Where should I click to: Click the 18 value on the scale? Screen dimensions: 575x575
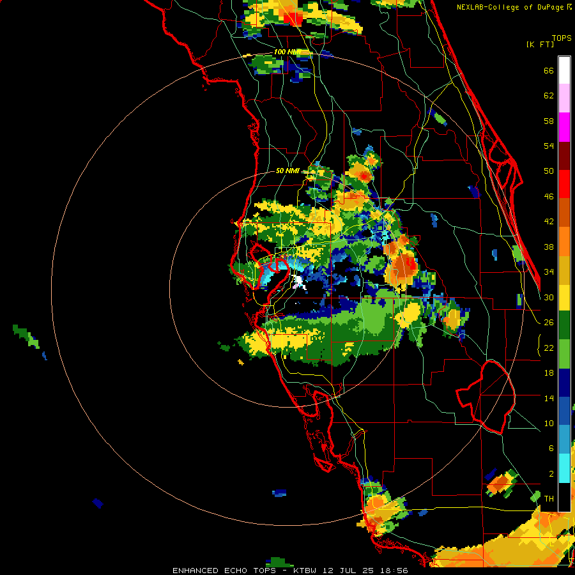click(549, 373)
